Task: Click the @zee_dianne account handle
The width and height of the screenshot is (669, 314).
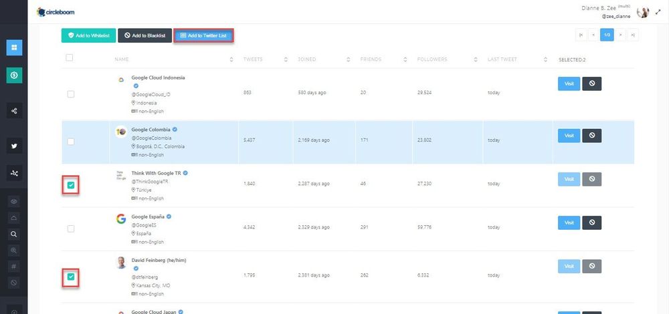Action: (x=615, y=17)
